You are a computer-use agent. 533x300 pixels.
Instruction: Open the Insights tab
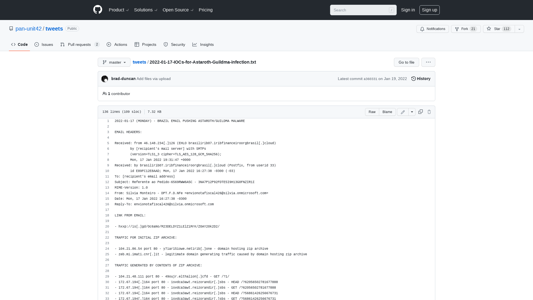pos(203,44)
